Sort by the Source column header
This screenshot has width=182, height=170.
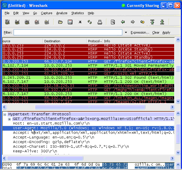pos(23,41)
